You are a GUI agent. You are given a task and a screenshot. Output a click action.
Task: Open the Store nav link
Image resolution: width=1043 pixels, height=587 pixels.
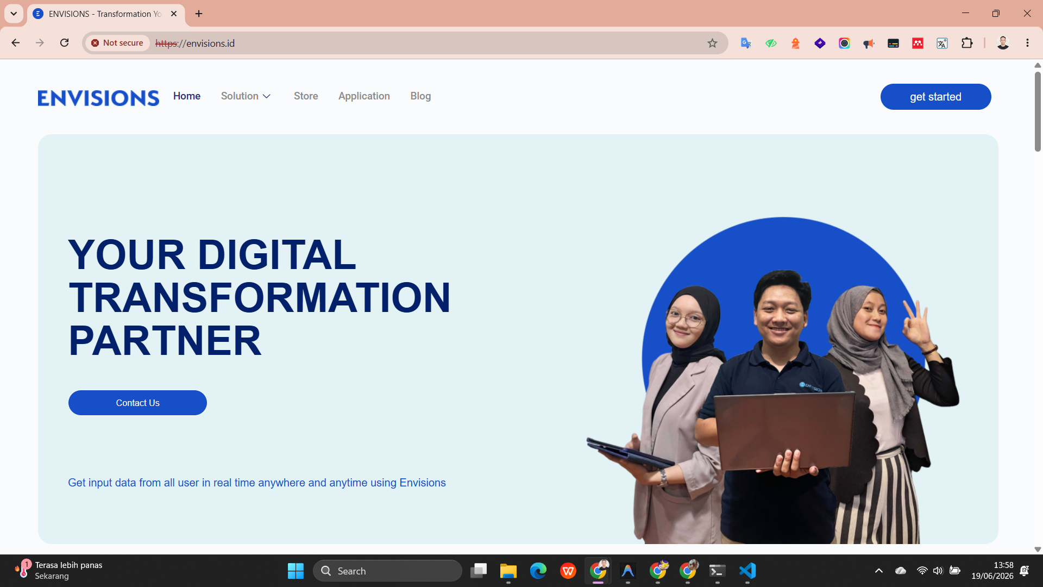(x=306, y=96)
